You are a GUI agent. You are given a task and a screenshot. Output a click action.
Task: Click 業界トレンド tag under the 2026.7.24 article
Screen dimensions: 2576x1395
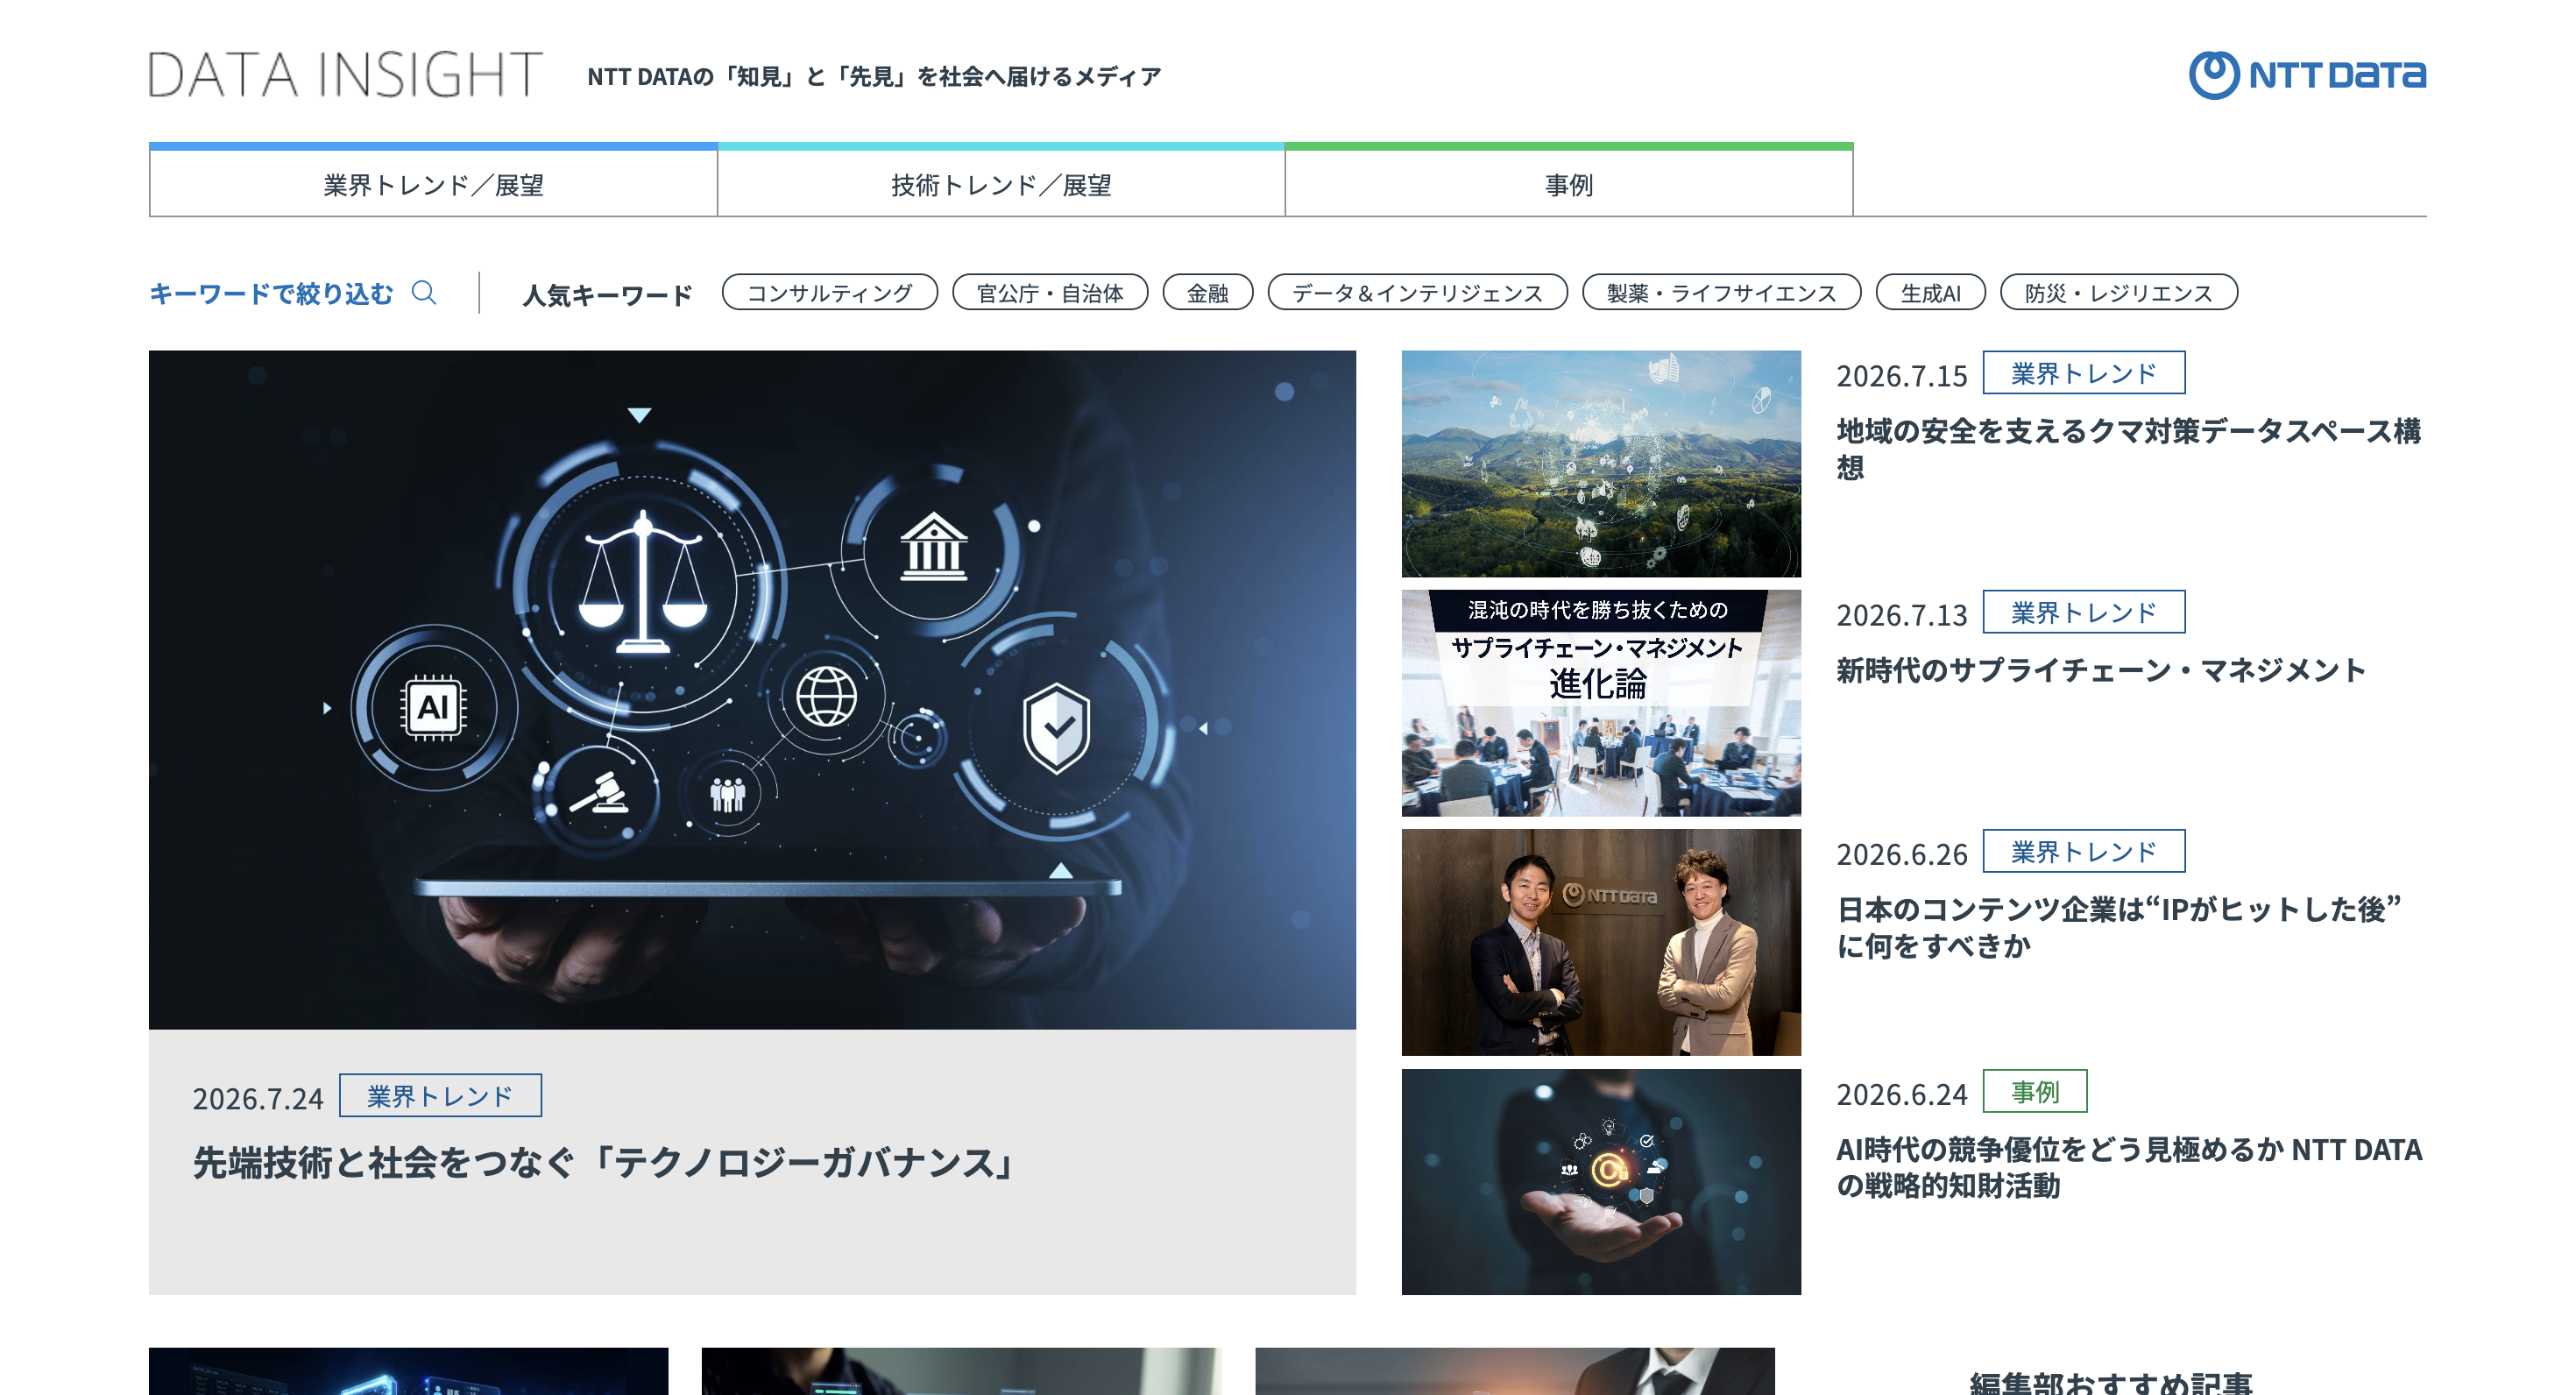[x=440, y=1096]
